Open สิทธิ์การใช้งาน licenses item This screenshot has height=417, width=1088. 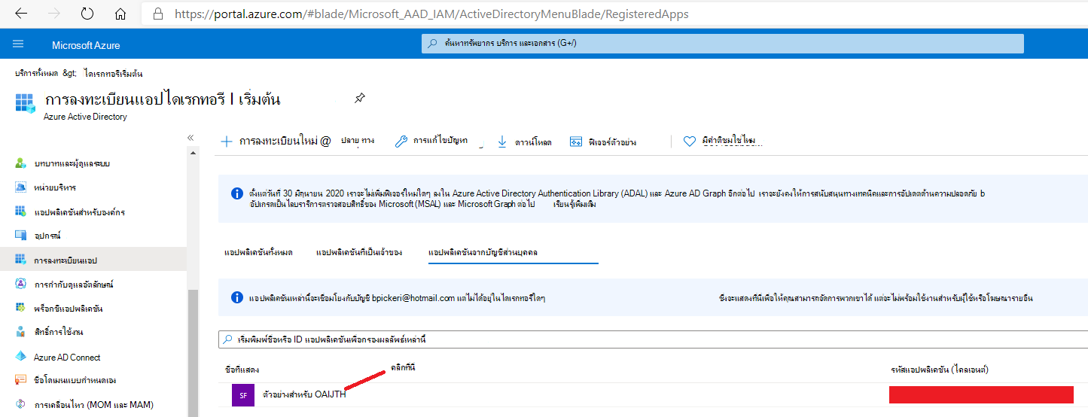coord(59,332)
